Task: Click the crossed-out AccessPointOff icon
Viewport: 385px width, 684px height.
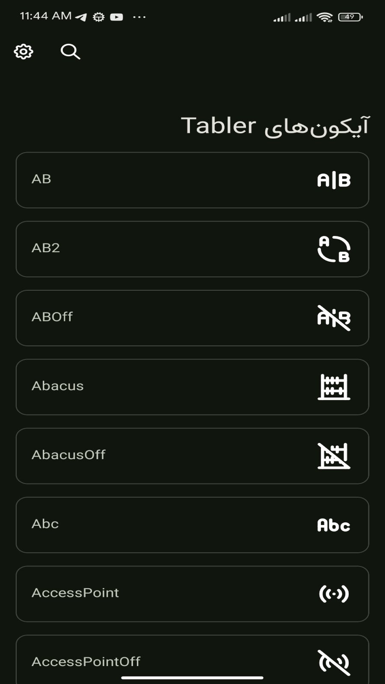Action: (x=334, y=663)
